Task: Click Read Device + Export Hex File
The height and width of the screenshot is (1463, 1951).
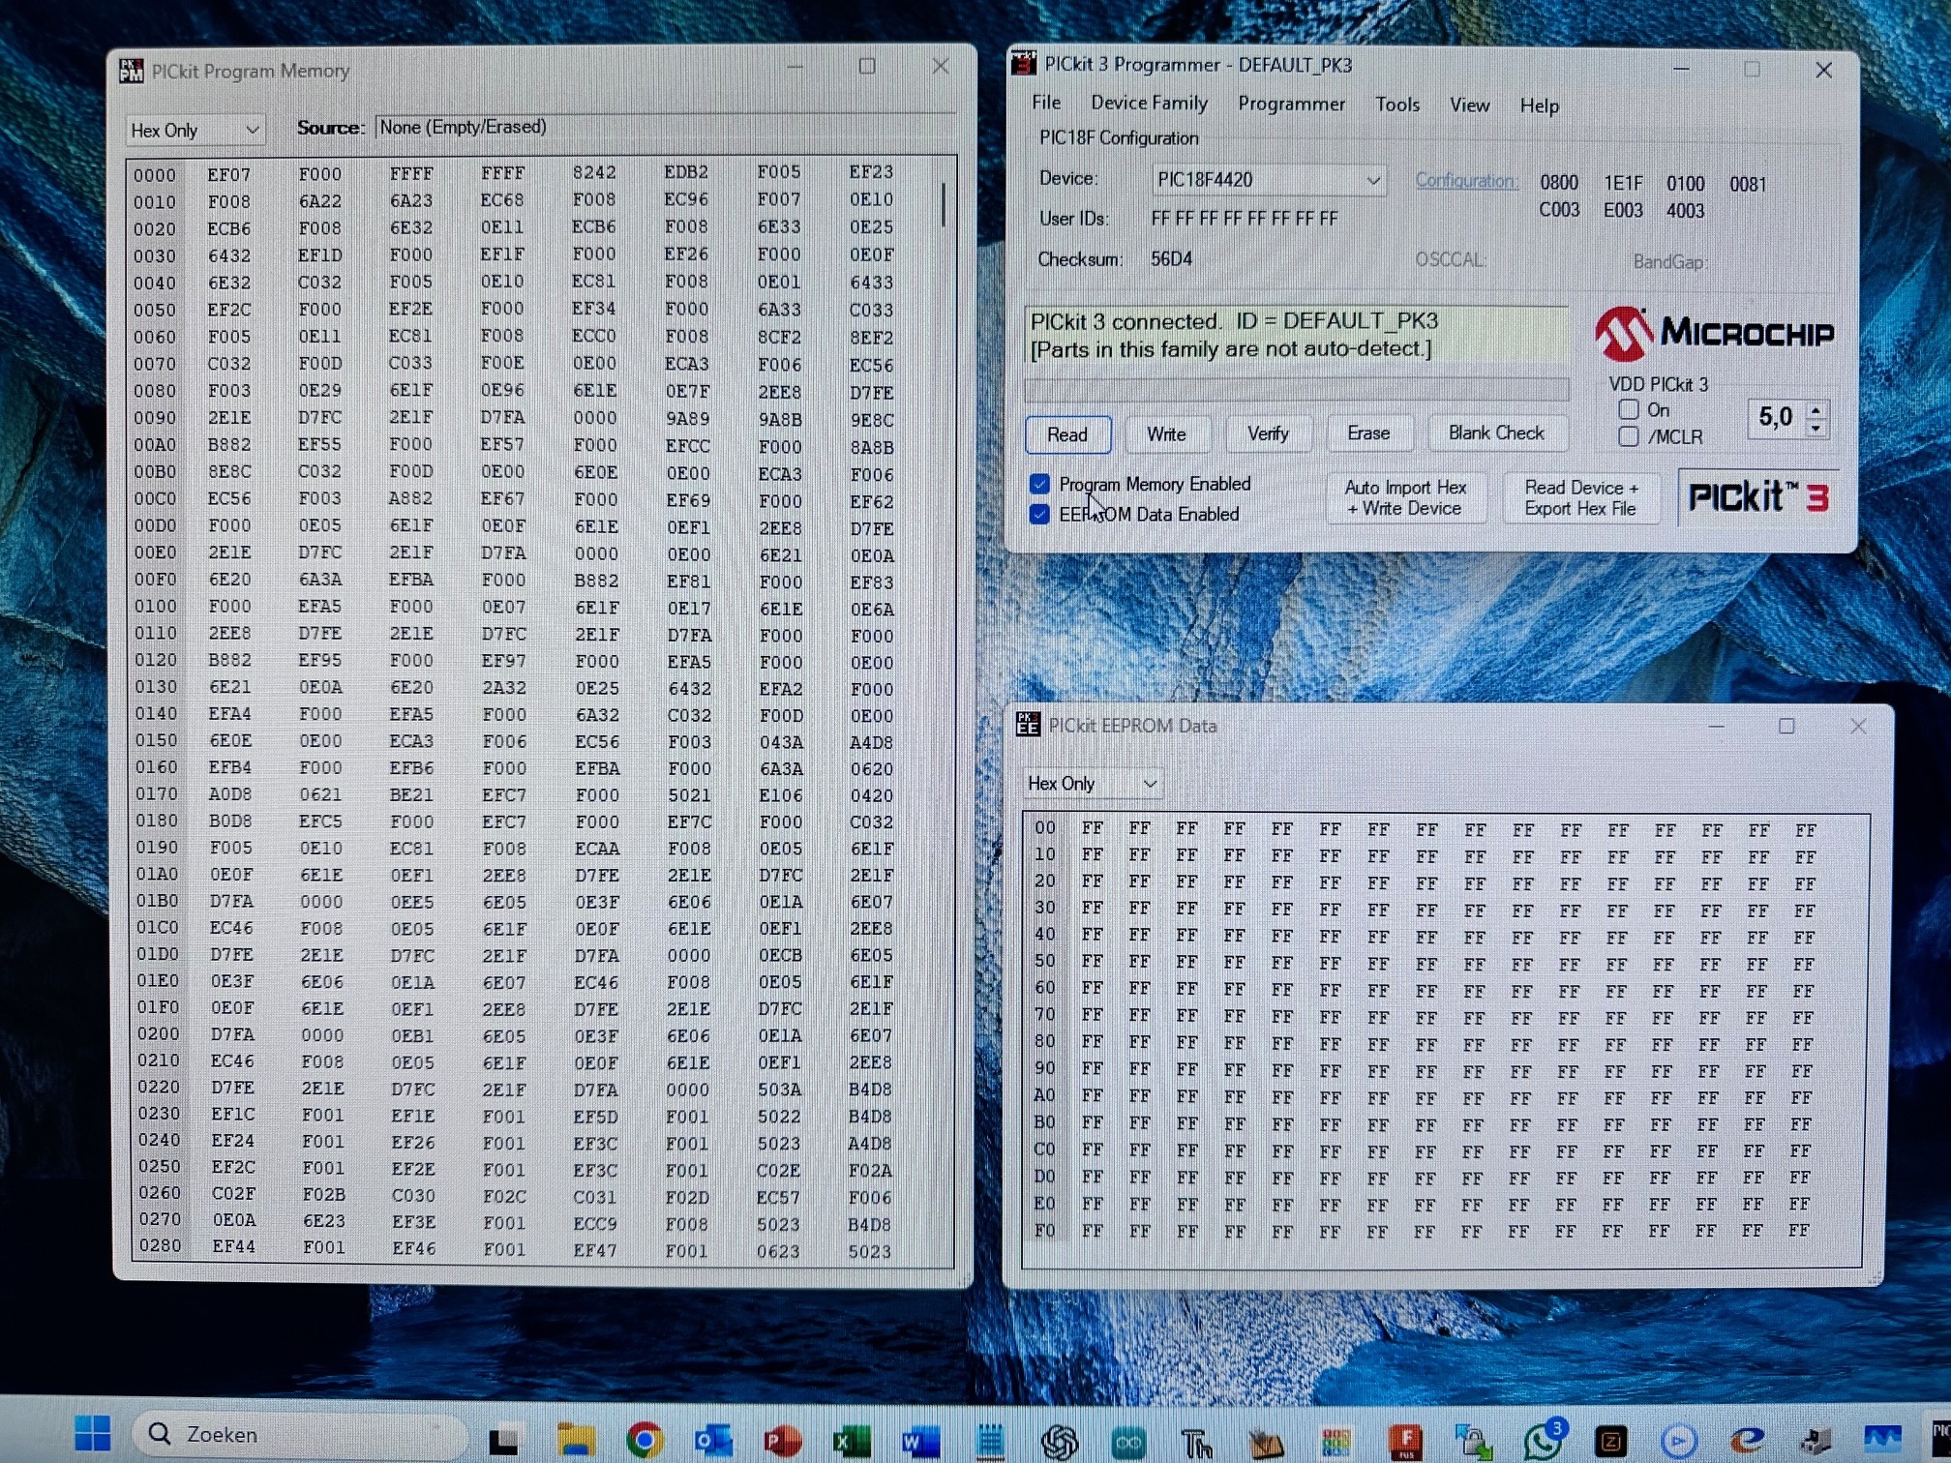Action: point(1581,497)
